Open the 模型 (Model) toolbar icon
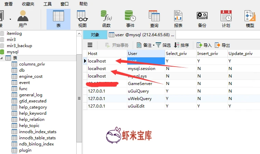Screen dimensions: 260x154 (250, 19)
